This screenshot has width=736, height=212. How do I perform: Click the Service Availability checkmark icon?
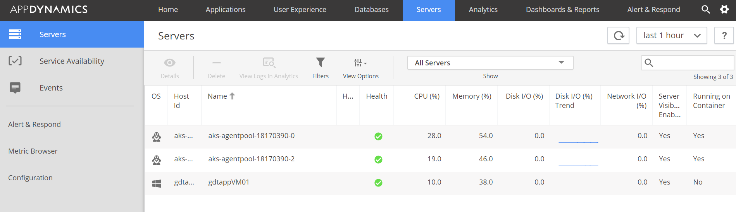tap(15, 61)
